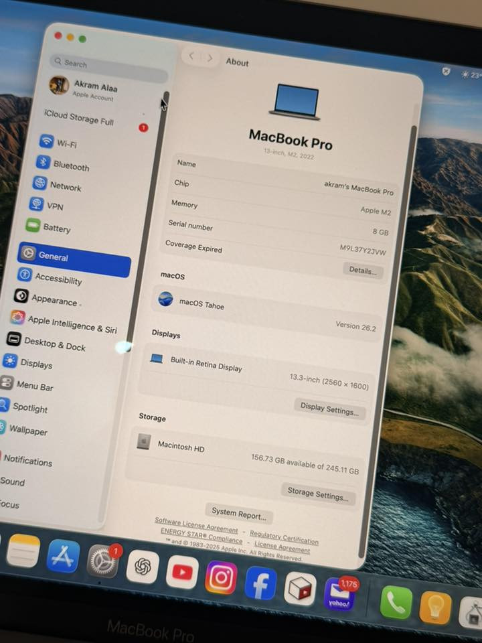This screenshot has width=482, height=643.
Task: Go forward with the right chevron
Action: tap(210, 58)
